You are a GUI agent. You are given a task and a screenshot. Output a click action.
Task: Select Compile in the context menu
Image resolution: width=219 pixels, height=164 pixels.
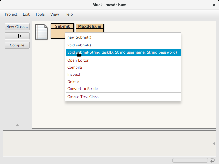click(123, 67)
